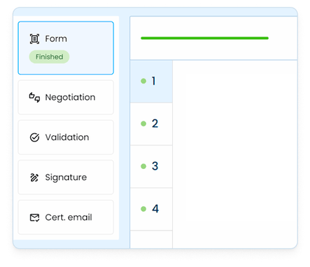Click the Cert. email envelope icon
Viewport: 310px width, 267px height.
[x=34, y=217]
